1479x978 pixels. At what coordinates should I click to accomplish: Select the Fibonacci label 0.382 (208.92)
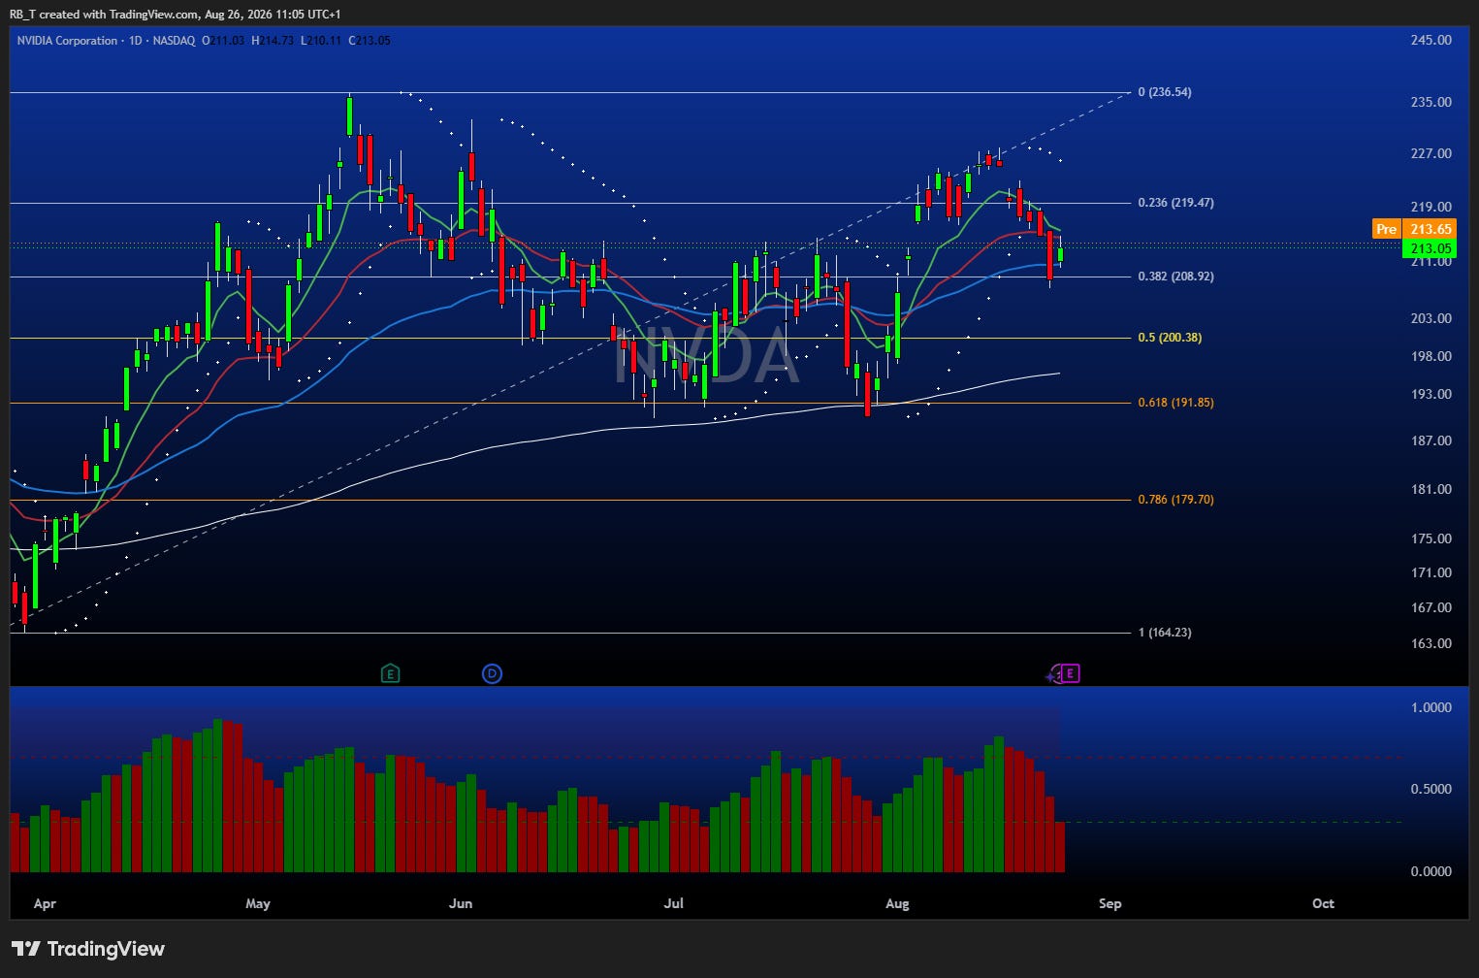click(1175, 277)
